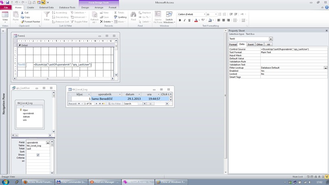Open the font name dropdown
This screenshot has width=329, height=185.
click(x=204, y=14)
